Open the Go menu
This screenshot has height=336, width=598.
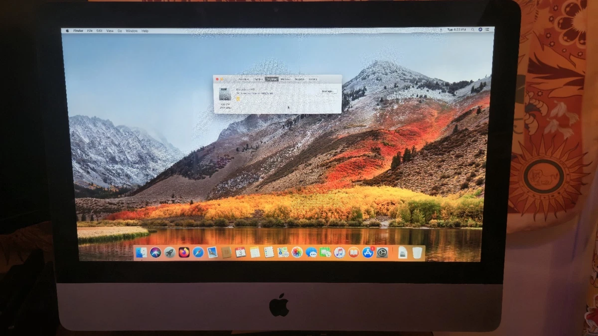tap(120, 31)
